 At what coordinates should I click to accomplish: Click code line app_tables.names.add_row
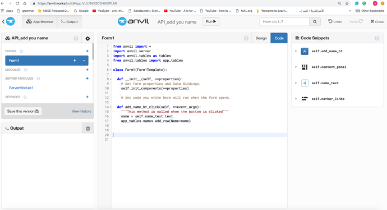click(156, 121)
